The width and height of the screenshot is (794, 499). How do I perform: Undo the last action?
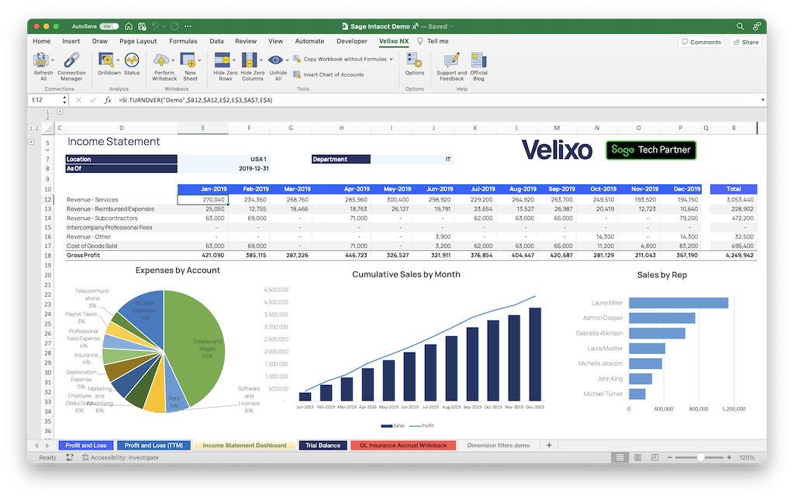coord(155,26)
